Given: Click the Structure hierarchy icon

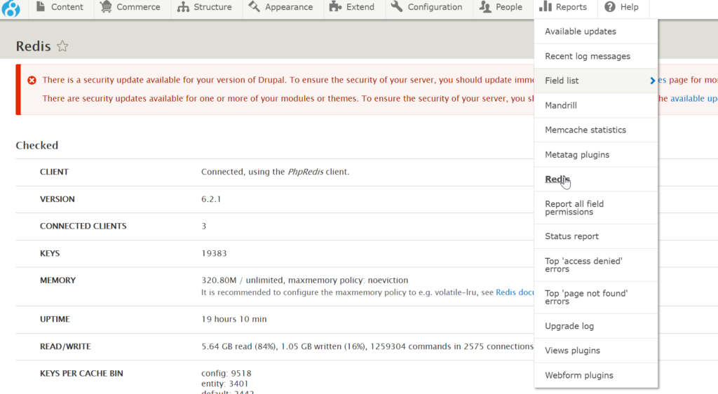Looking at the screenshot, I should tap(183, 7).
